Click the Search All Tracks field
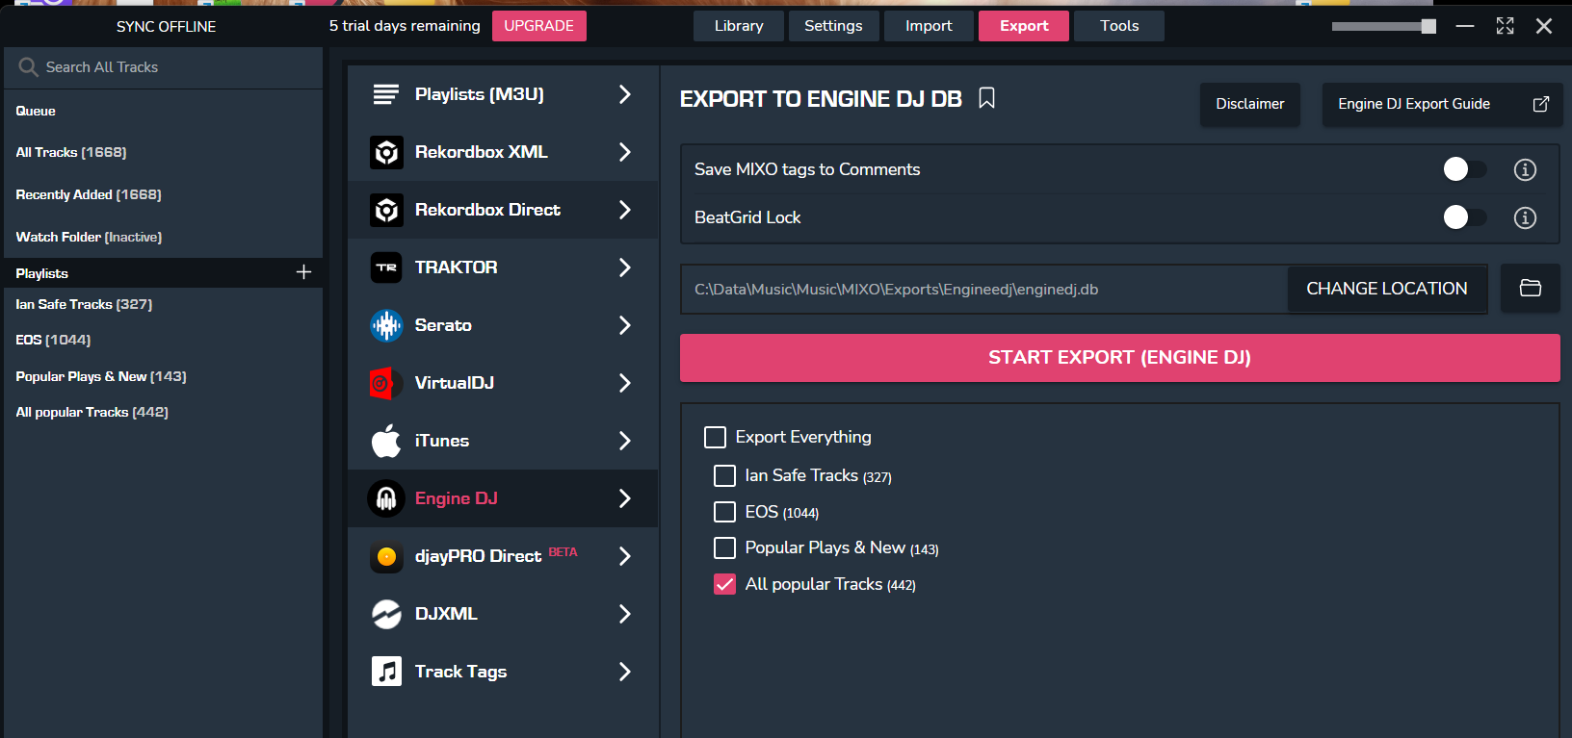 [164, 67]
